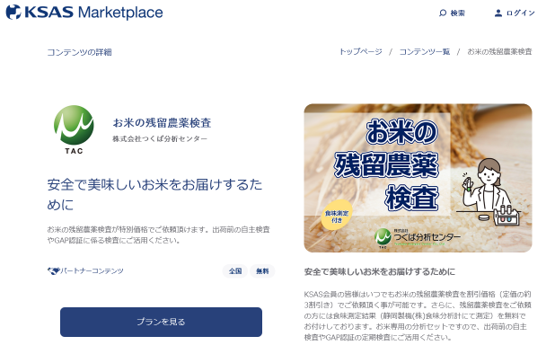Click the yellow 食味測定付き badge
Image resolution: width=555 pixels, height=354 pixels.
(x=337, y=216)
